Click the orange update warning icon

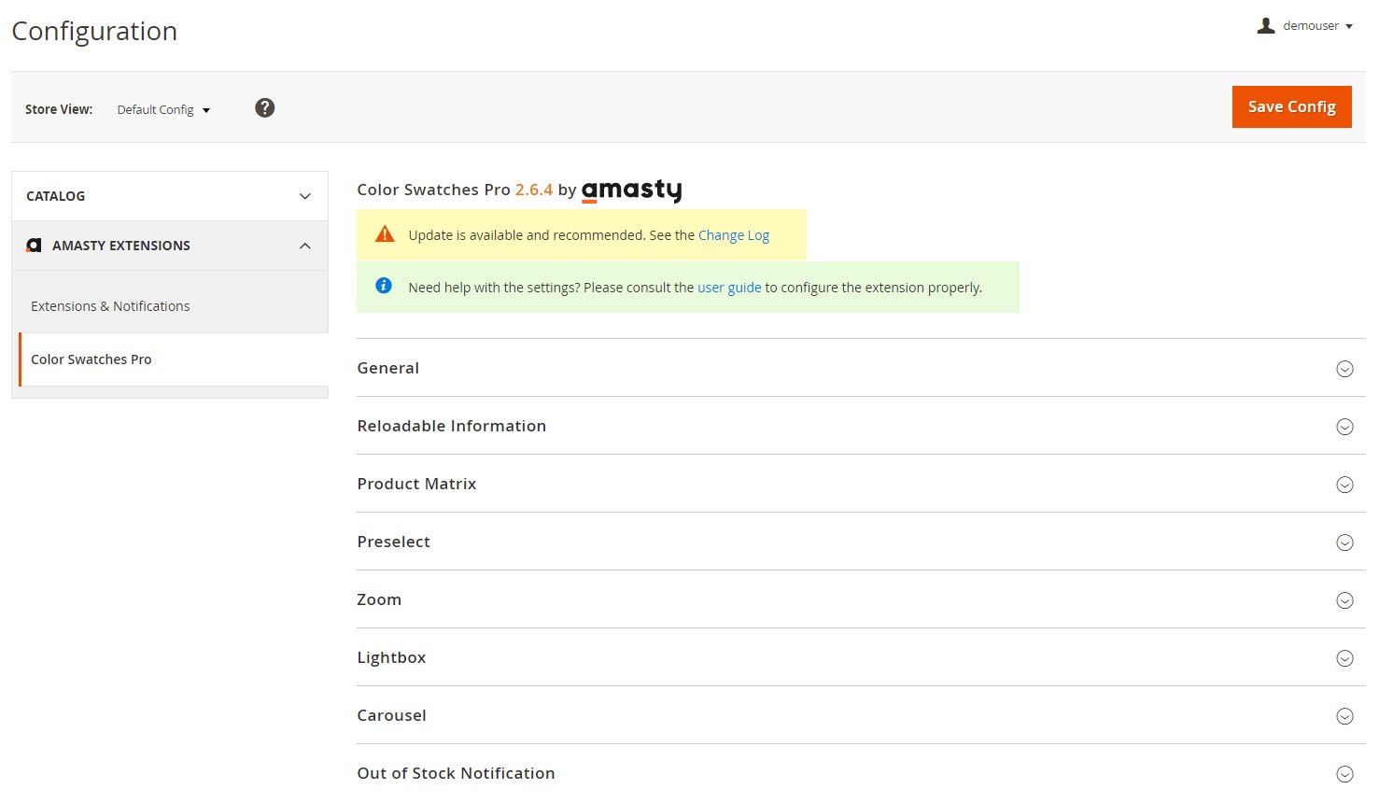click(385, 234)
